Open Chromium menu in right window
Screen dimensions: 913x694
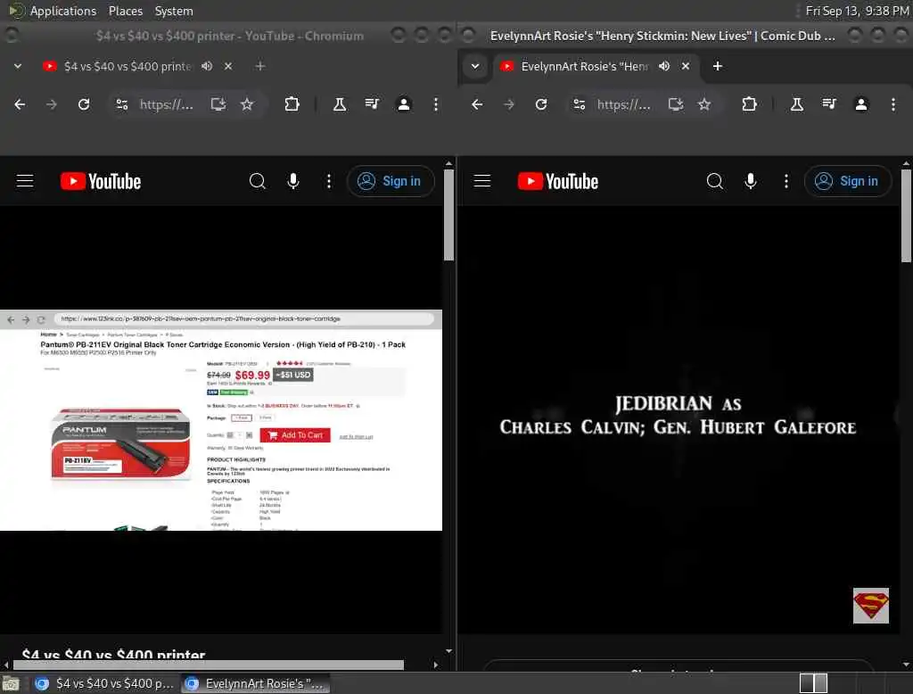coord(893,104)
